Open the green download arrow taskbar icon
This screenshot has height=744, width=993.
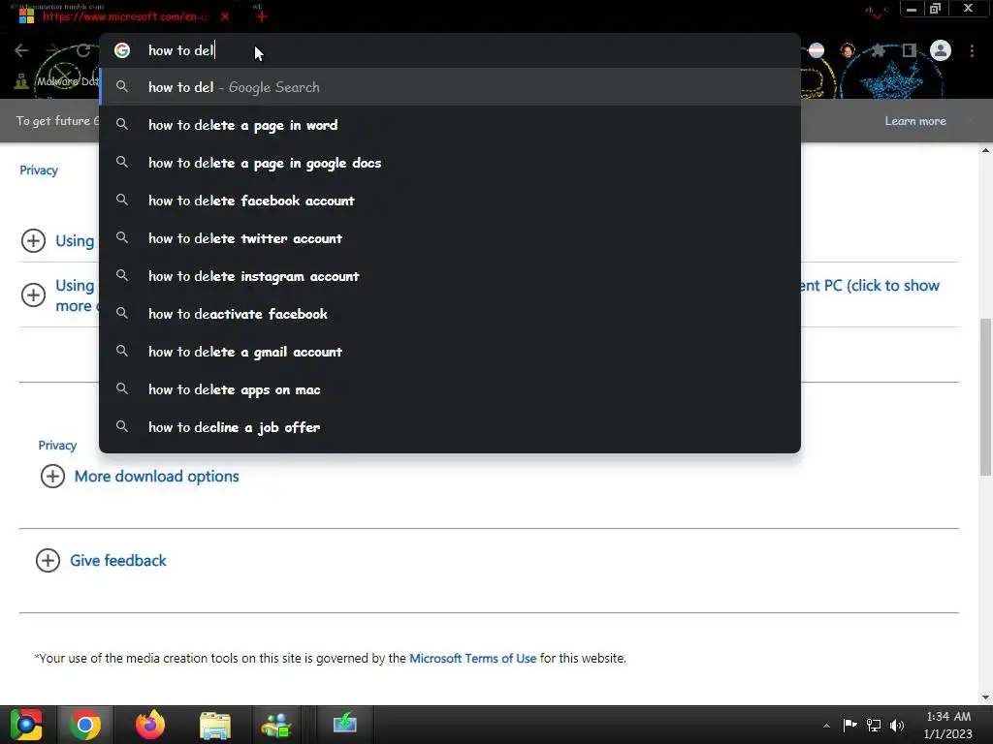pos(344,725)
